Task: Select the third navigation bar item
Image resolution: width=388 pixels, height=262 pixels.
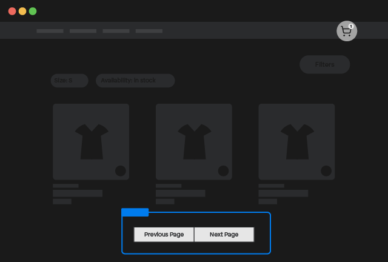Action: 116,31
